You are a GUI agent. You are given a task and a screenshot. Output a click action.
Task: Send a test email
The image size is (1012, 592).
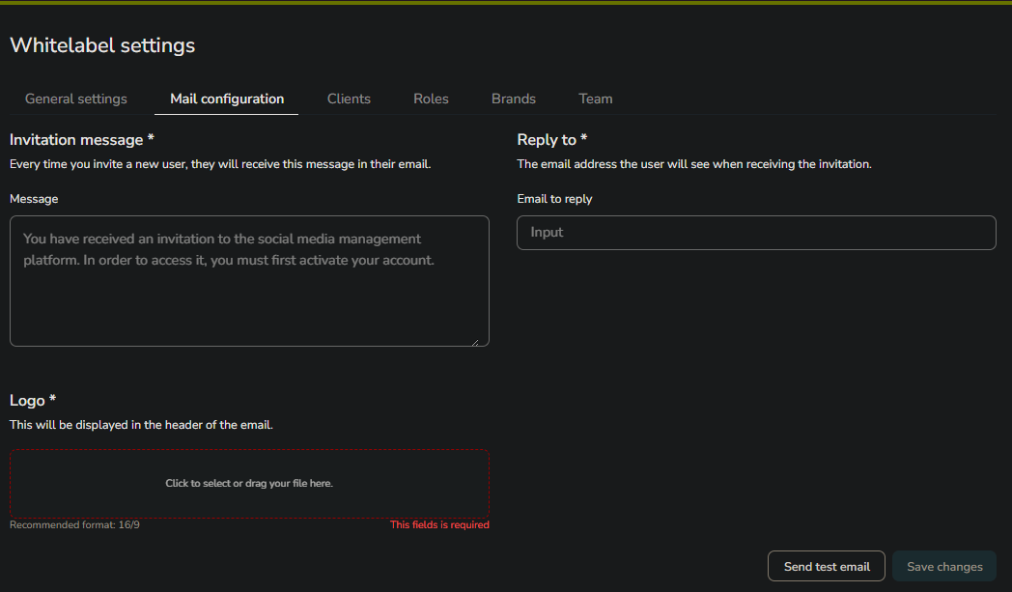click(x=827, y=566)
